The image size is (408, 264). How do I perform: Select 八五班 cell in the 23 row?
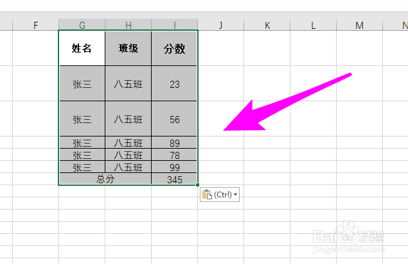129,83
